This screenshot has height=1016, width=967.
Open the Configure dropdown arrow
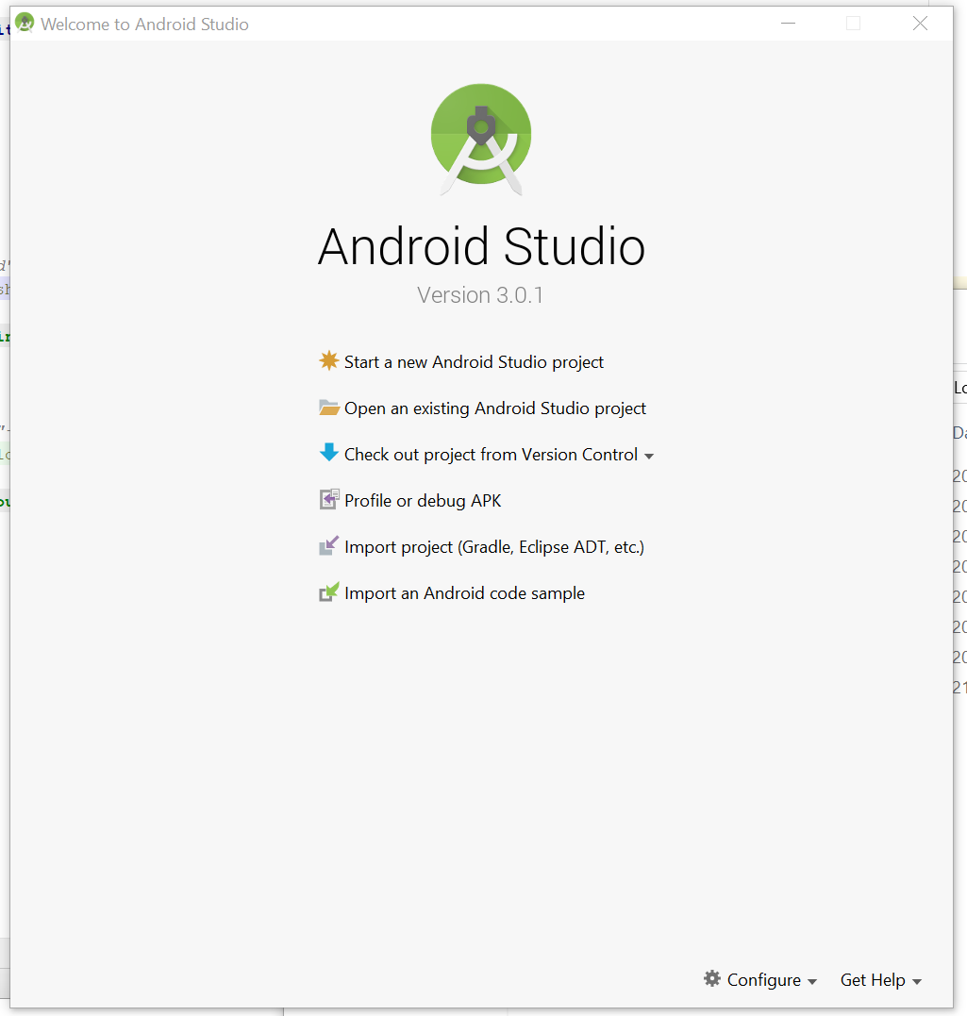[x=812, y=982]
